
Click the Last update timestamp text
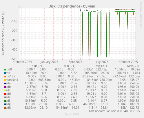114,111
